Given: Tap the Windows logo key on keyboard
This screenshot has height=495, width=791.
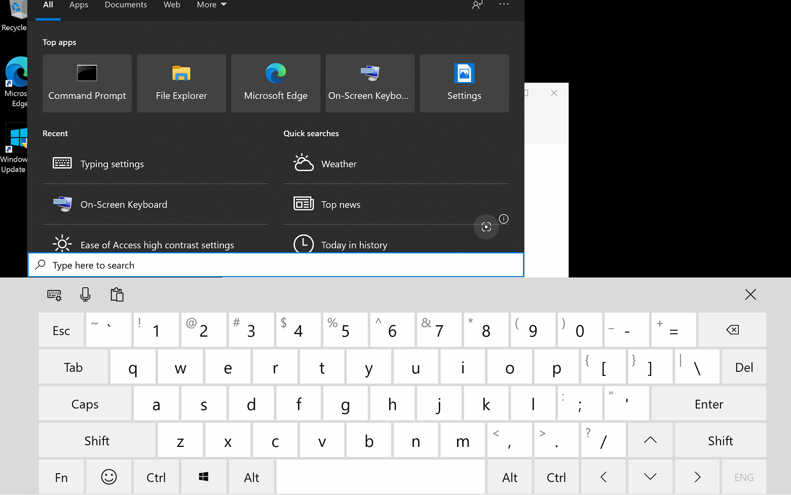Looking at the screenshot, I should click(x=204, y=477).
